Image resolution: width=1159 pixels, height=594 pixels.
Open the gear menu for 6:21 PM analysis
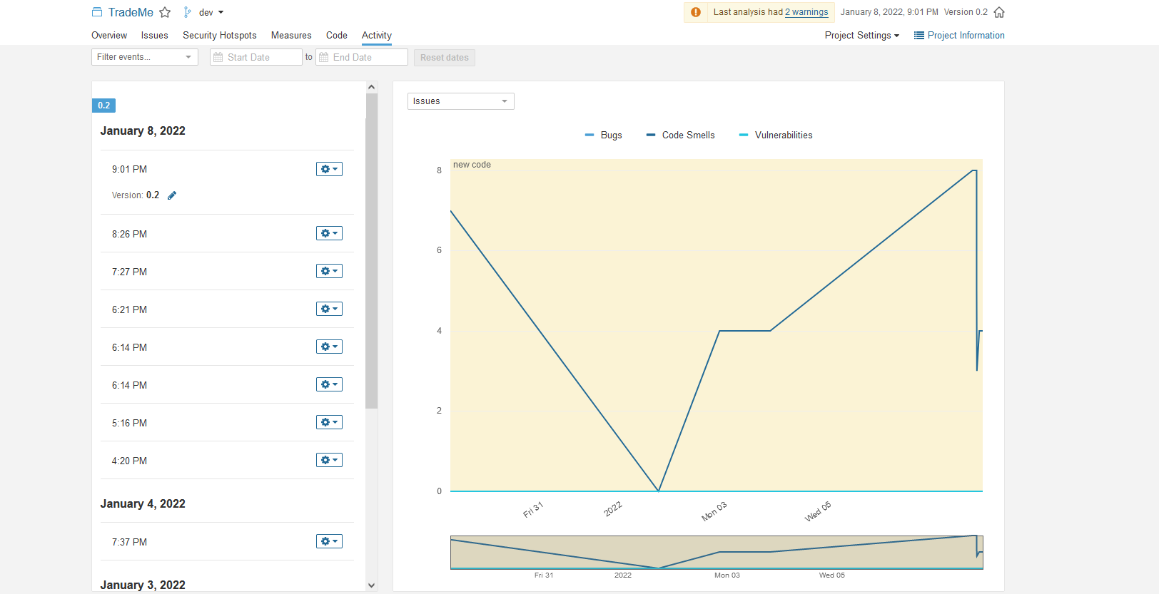pos(329,309)
